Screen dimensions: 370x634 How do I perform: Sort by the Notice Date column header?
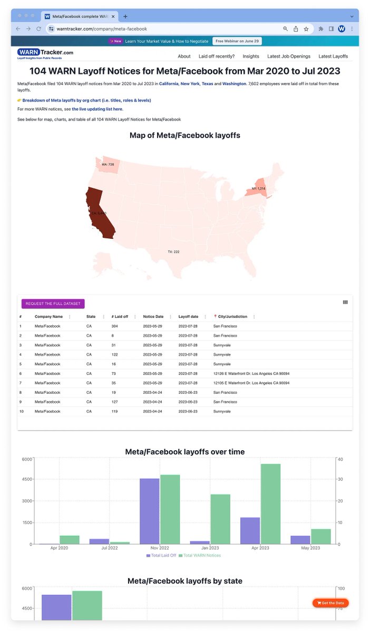click(x=153, y=316)
